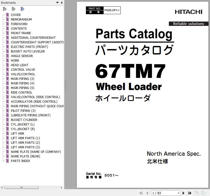Open VALVE;CONTROL (RIDE CONTROL) bookmark
210x196 pixels.
point(35,97)
